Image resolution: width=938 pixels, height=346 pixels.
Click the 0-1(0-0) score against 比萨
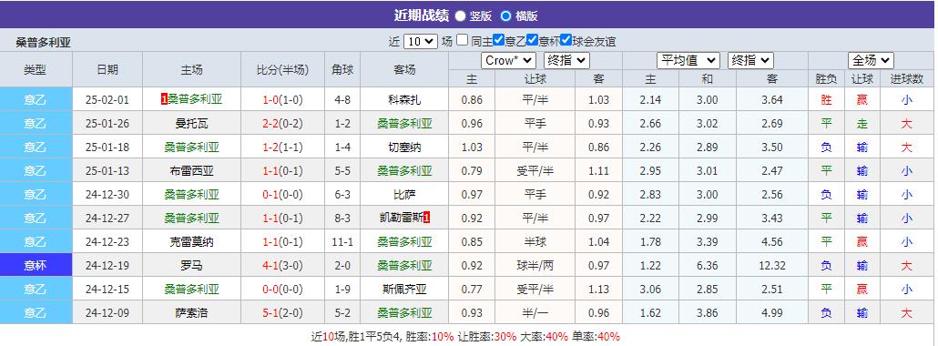[x=283, y=195]
